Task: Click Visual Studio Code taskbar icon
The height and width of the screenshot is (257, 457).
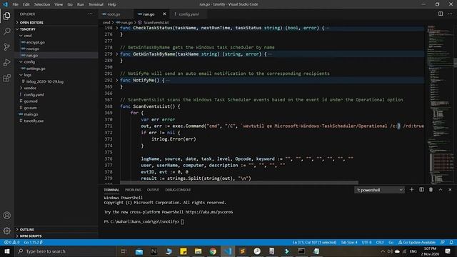Action: coord(228,251)
